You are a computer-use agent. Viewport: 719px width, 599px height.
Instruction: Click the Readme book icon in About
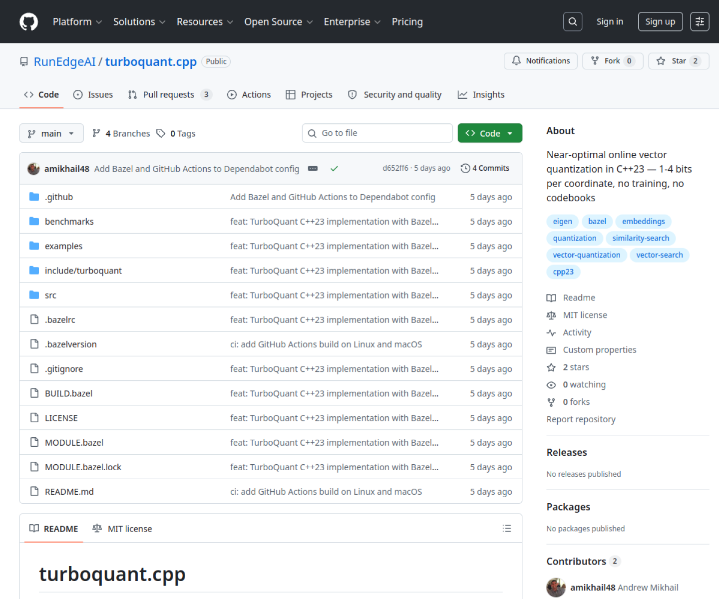point(551,298)
